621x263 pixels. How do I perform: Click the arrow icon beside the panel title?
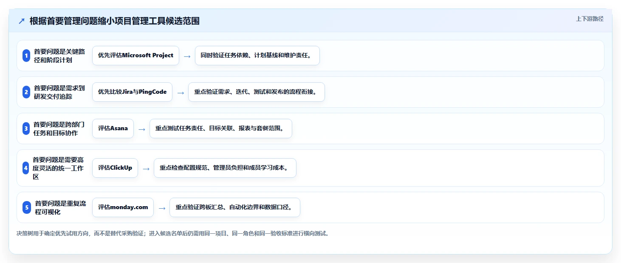coord(22,21)
